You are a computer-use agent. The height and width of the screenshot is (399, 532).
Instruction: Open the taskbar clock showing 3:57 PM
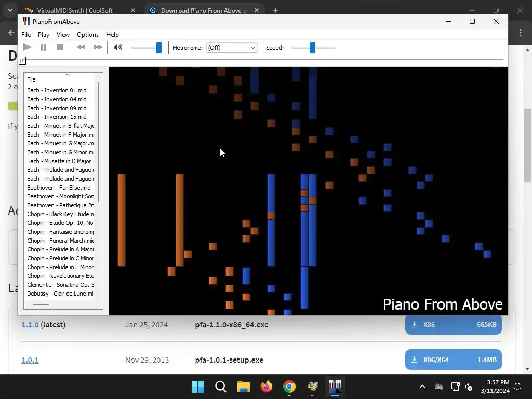point(495,387)
